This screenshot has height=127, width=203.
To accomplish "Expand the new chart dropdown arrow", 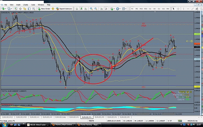I will pyautogui.click(x=6, y=9).
